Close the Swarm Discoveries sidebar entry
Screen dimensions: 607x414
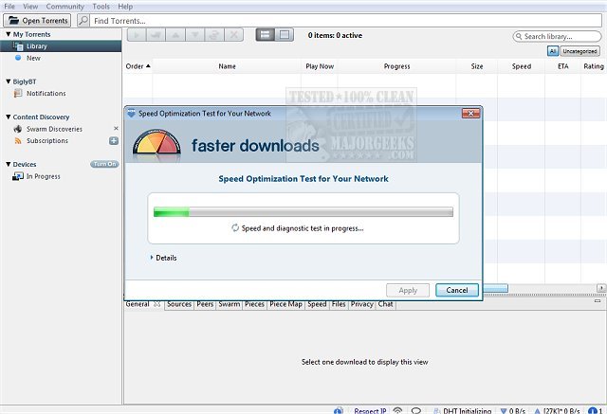[116, 129]
